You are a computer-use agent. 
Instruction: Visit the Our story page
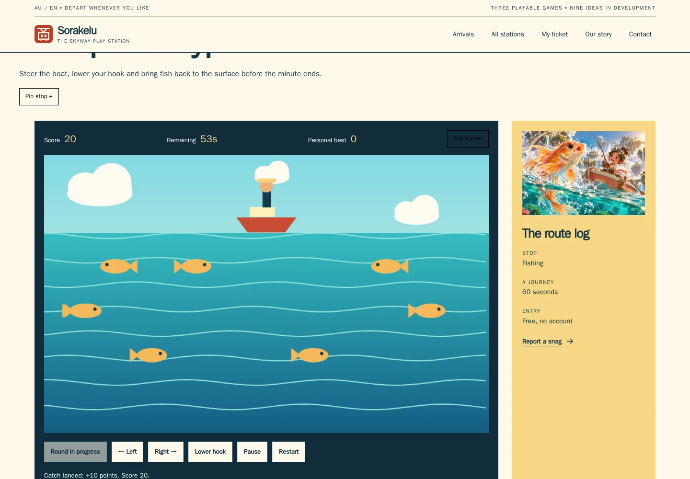click(x=598, y=34)
